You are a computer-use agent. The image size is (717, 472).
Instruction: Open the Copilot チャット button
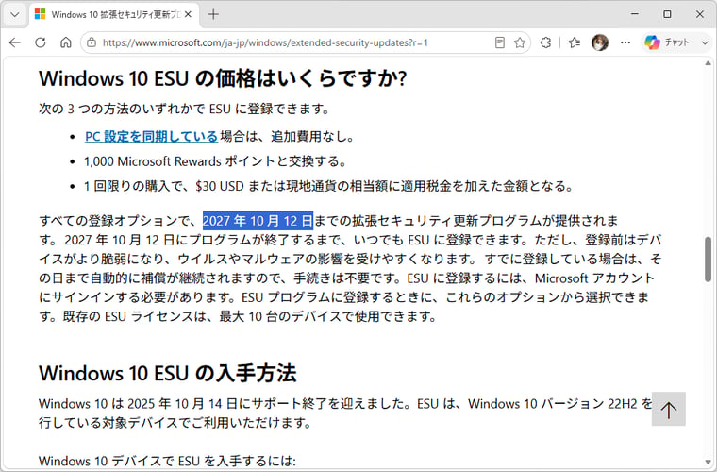[667, 42]
